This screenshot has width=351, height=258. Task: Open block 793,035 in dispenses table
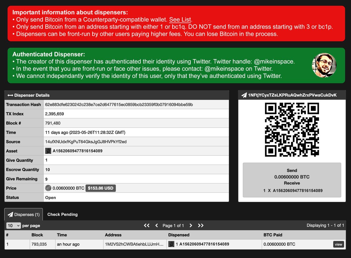tap(39, 244)
